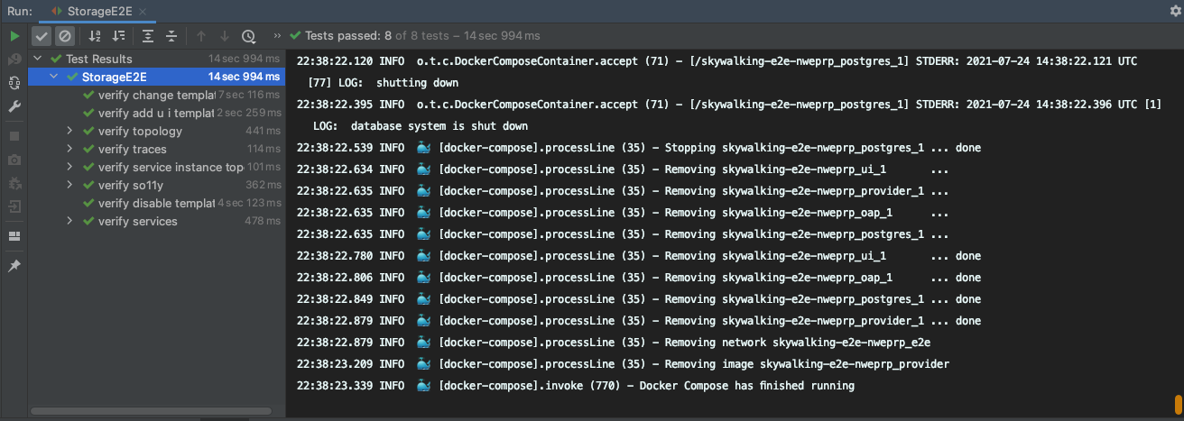Screen dimensions: 1184x421
Task: Expand the verify so11y node
Action: pos(70,185)
